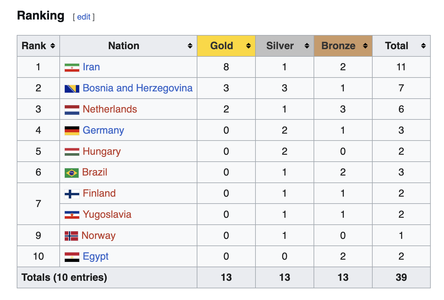Click the Brazil flag icon
The width and height of the screenshot is (444, 300).
click(71, 173)
